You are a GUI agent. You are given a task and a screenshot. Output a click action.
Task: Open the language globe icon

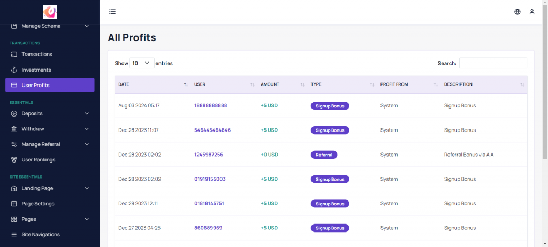point(517,12)
